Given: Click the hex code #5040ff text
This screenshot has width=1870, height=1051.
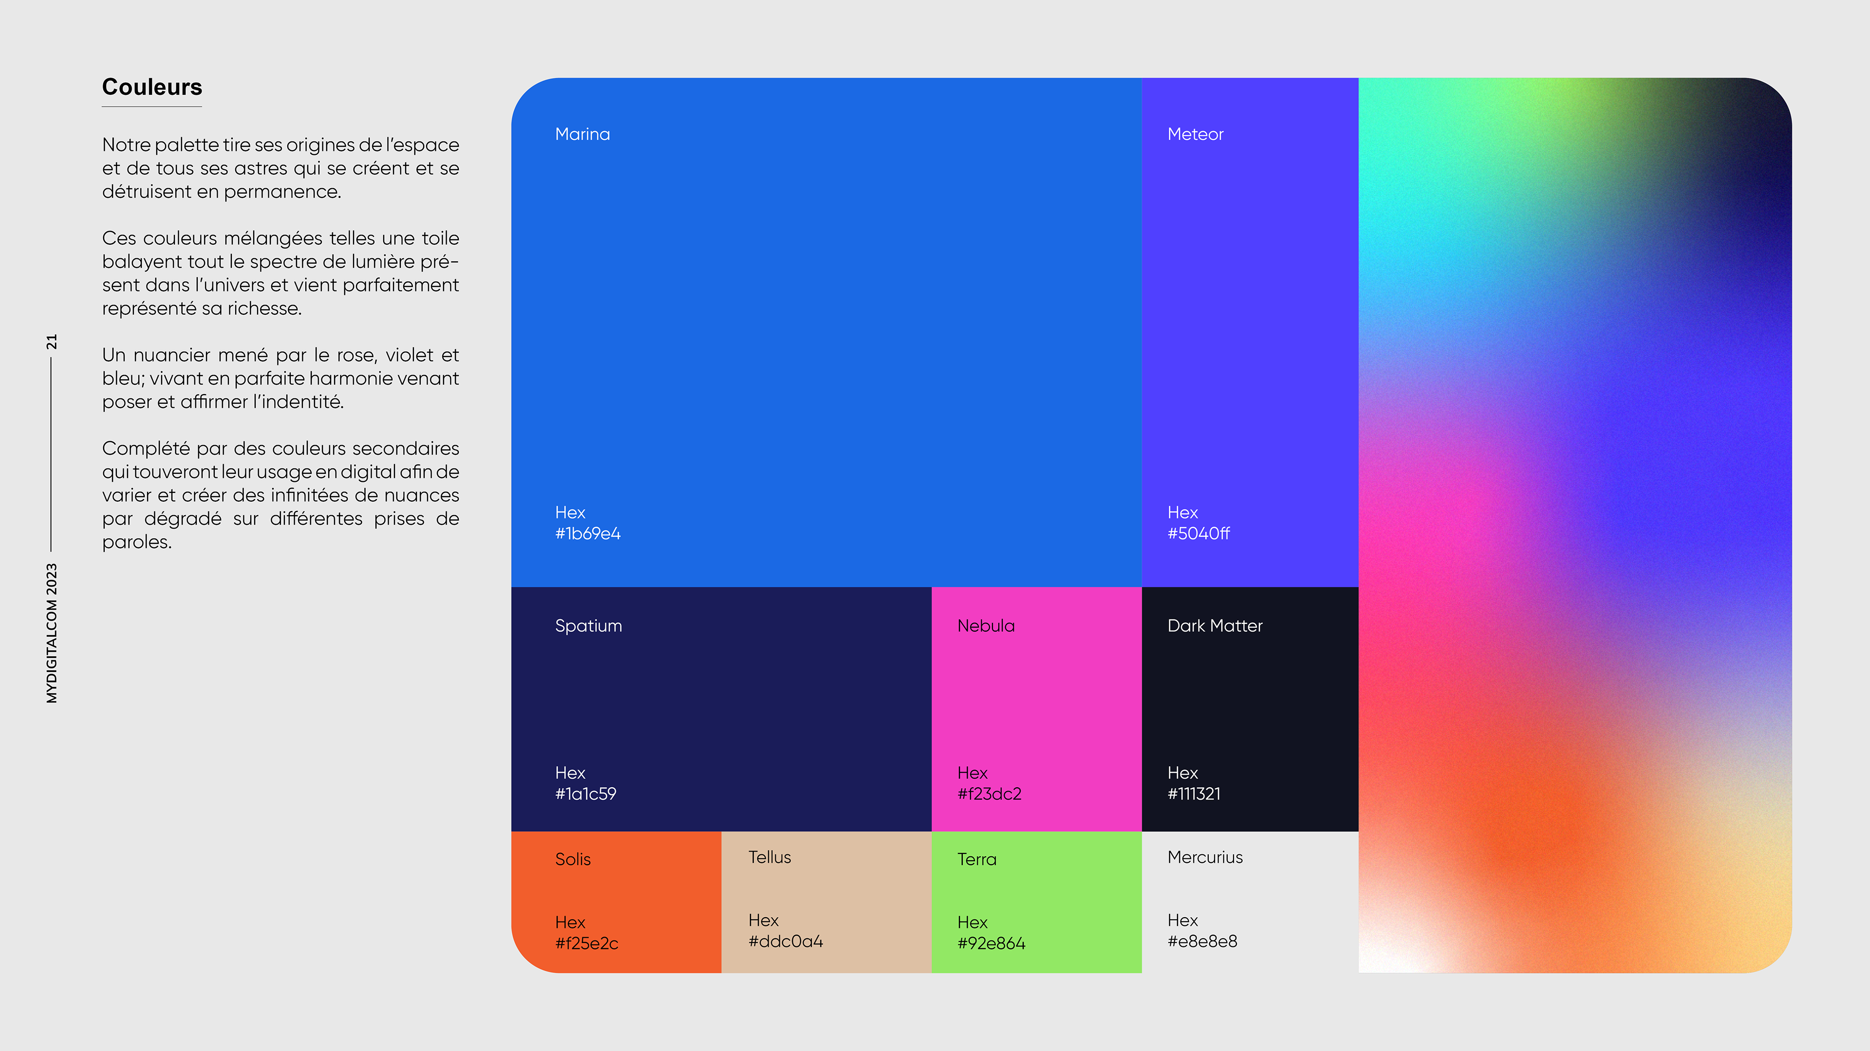Looking at the screenshot, I should click(1198, 534).
